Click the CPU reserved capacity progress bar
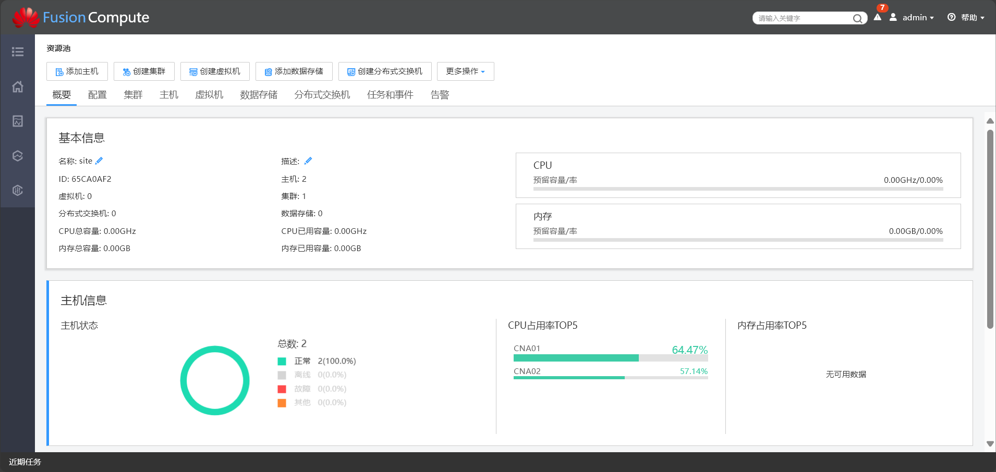This screenshot has width=996, height=472. tap(738, 189)
